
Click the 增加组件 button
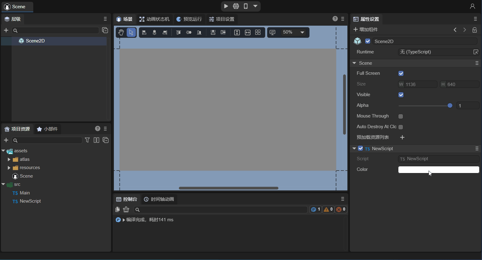coord(366,30)
